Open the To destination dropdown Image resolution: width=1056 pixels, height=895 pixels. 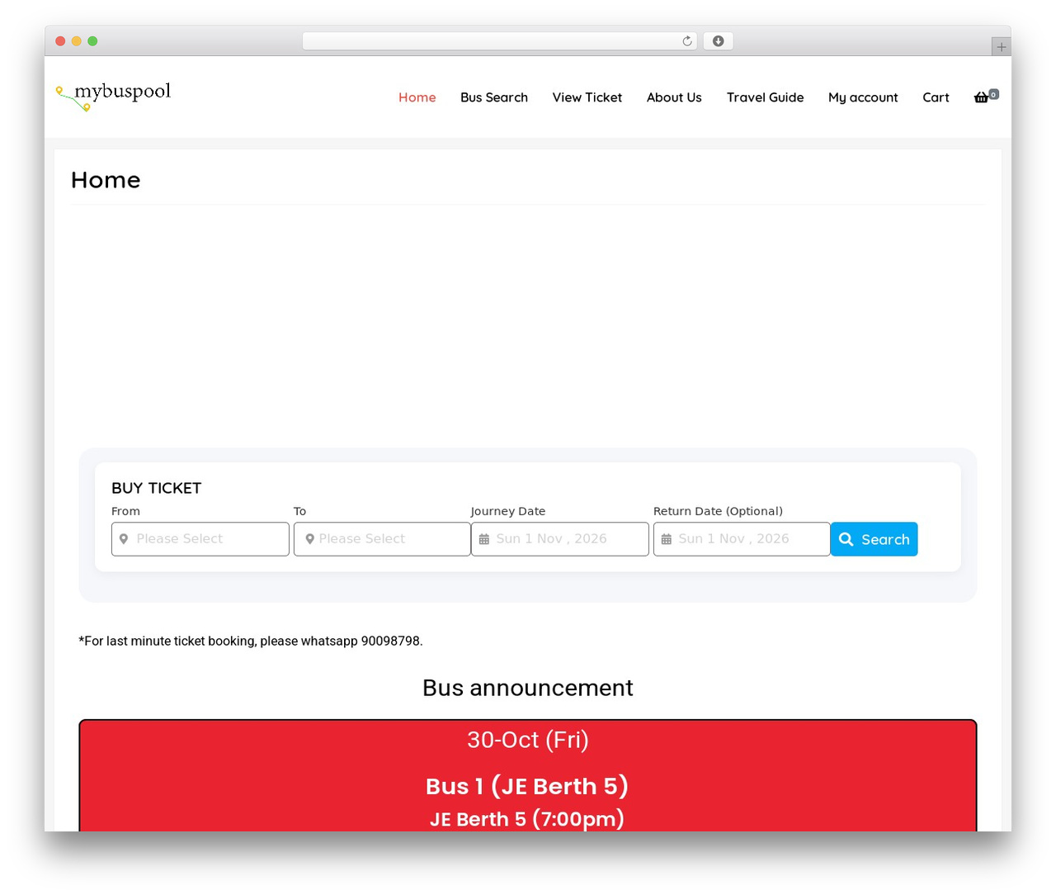pyautogui.click(x=382, y=539)
